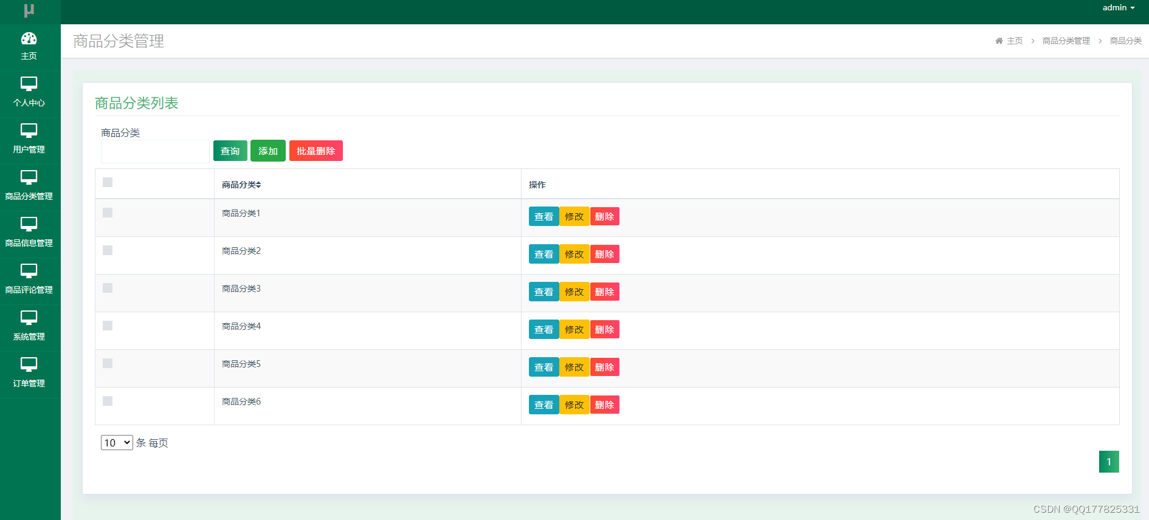Select 用户管理 label in sidebar menu

coord(29,149)
